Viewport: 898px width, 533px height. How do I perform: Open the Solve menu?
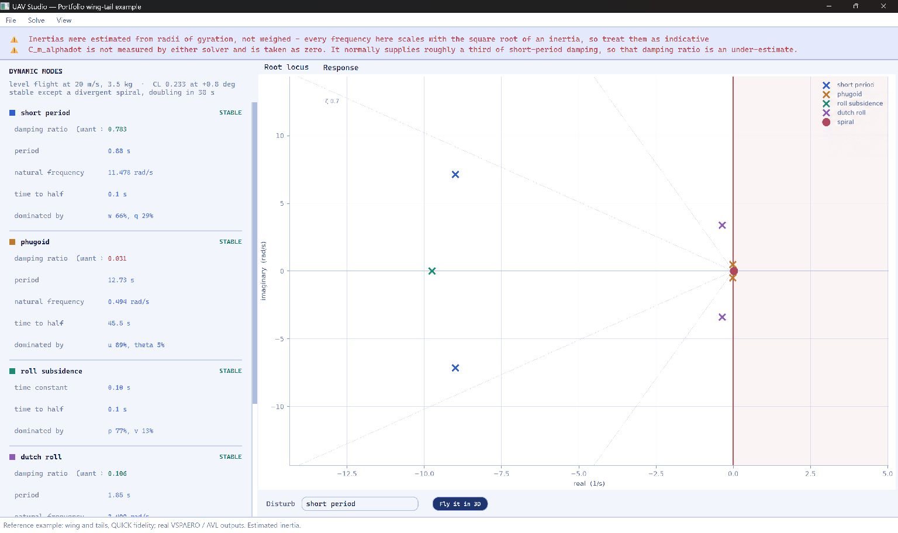tap(36, 20)
